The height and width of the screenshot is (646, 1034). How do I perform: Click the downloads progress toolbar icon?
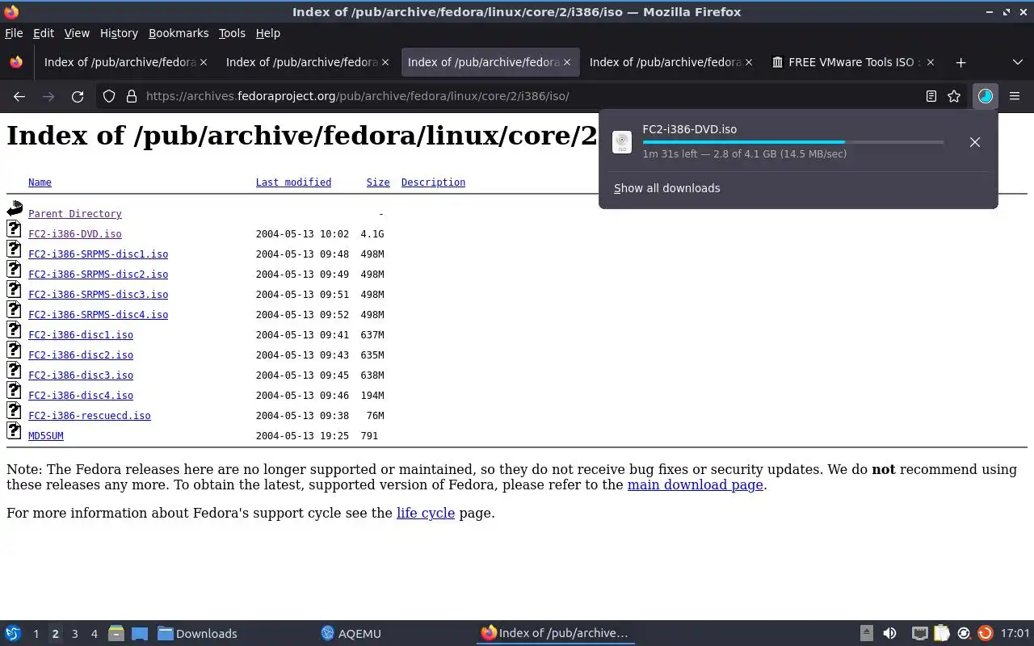pyautogui.click(x=985, y=96)
